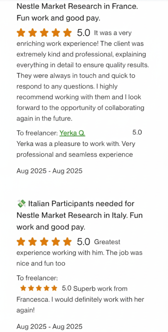Select the date range below Yerka's feedback
The image size is (168, 332).
(49, 171)
